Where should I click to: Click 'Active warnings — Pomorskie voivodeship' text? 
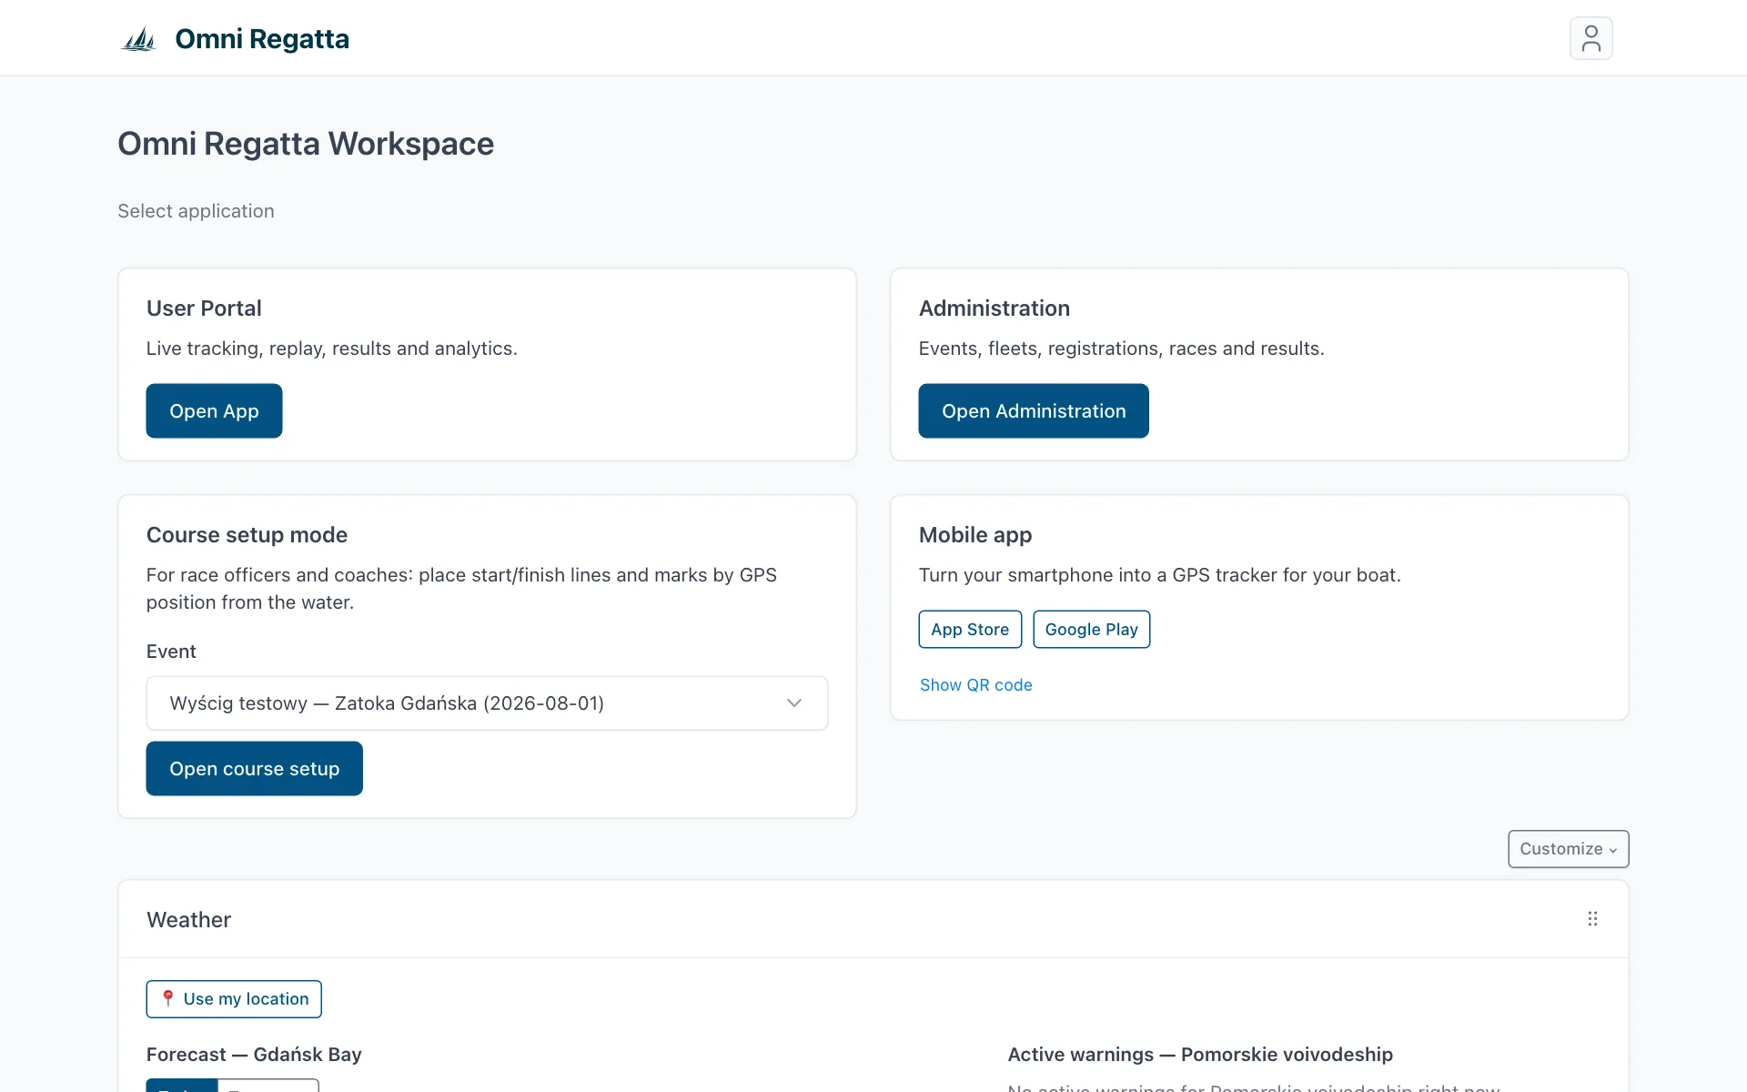(1200, 1055)
